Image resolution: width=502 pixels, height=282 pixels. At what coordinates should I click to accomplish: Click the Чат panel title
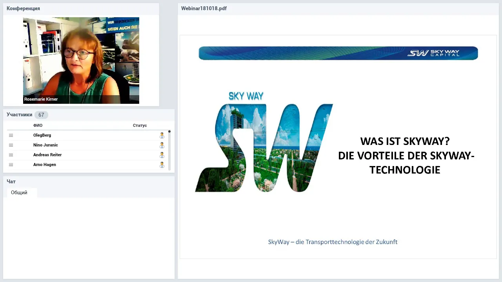[x=11, y=182]
